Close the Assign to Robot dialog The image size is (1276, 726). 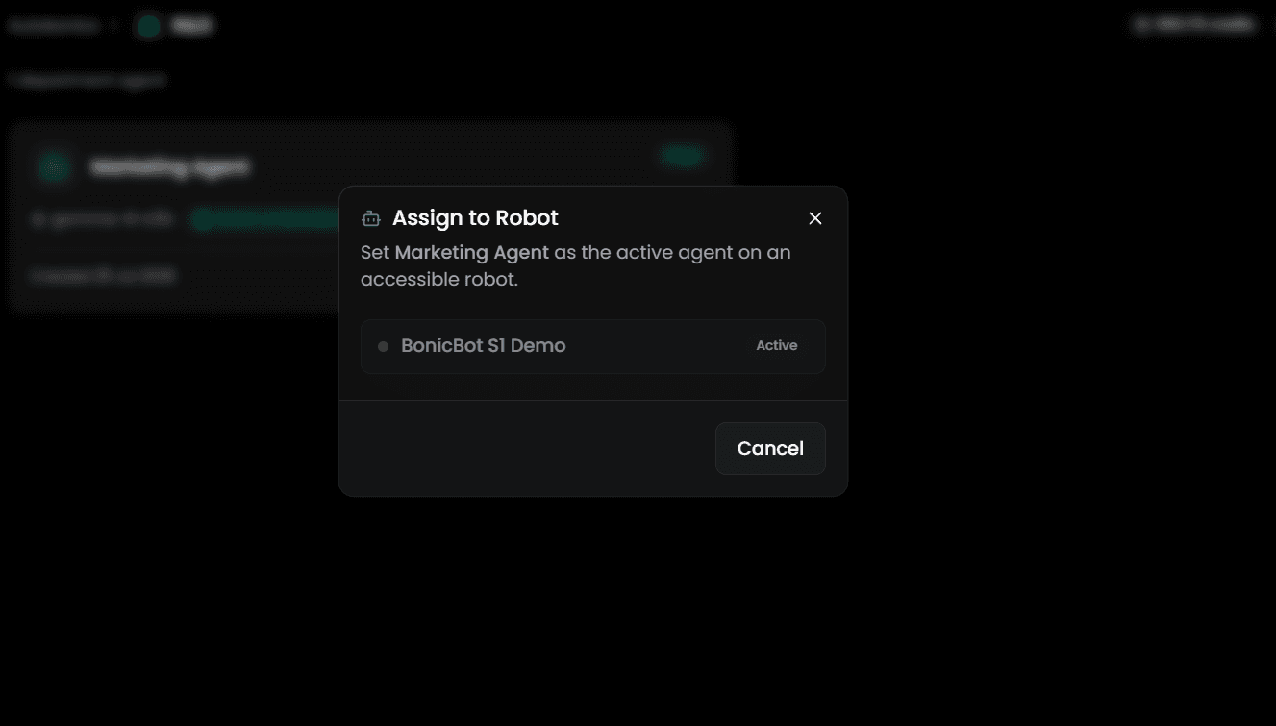point(815,218)
